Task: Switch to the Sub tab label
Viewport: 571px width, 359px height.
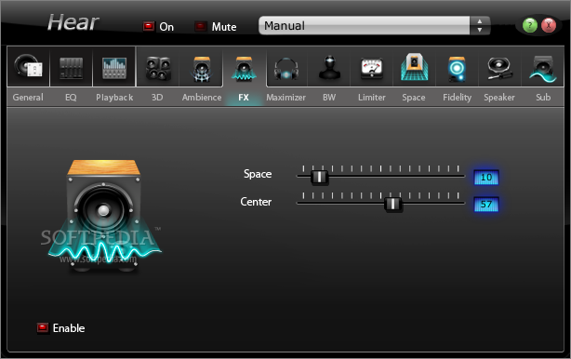Action: coord(543,98)
